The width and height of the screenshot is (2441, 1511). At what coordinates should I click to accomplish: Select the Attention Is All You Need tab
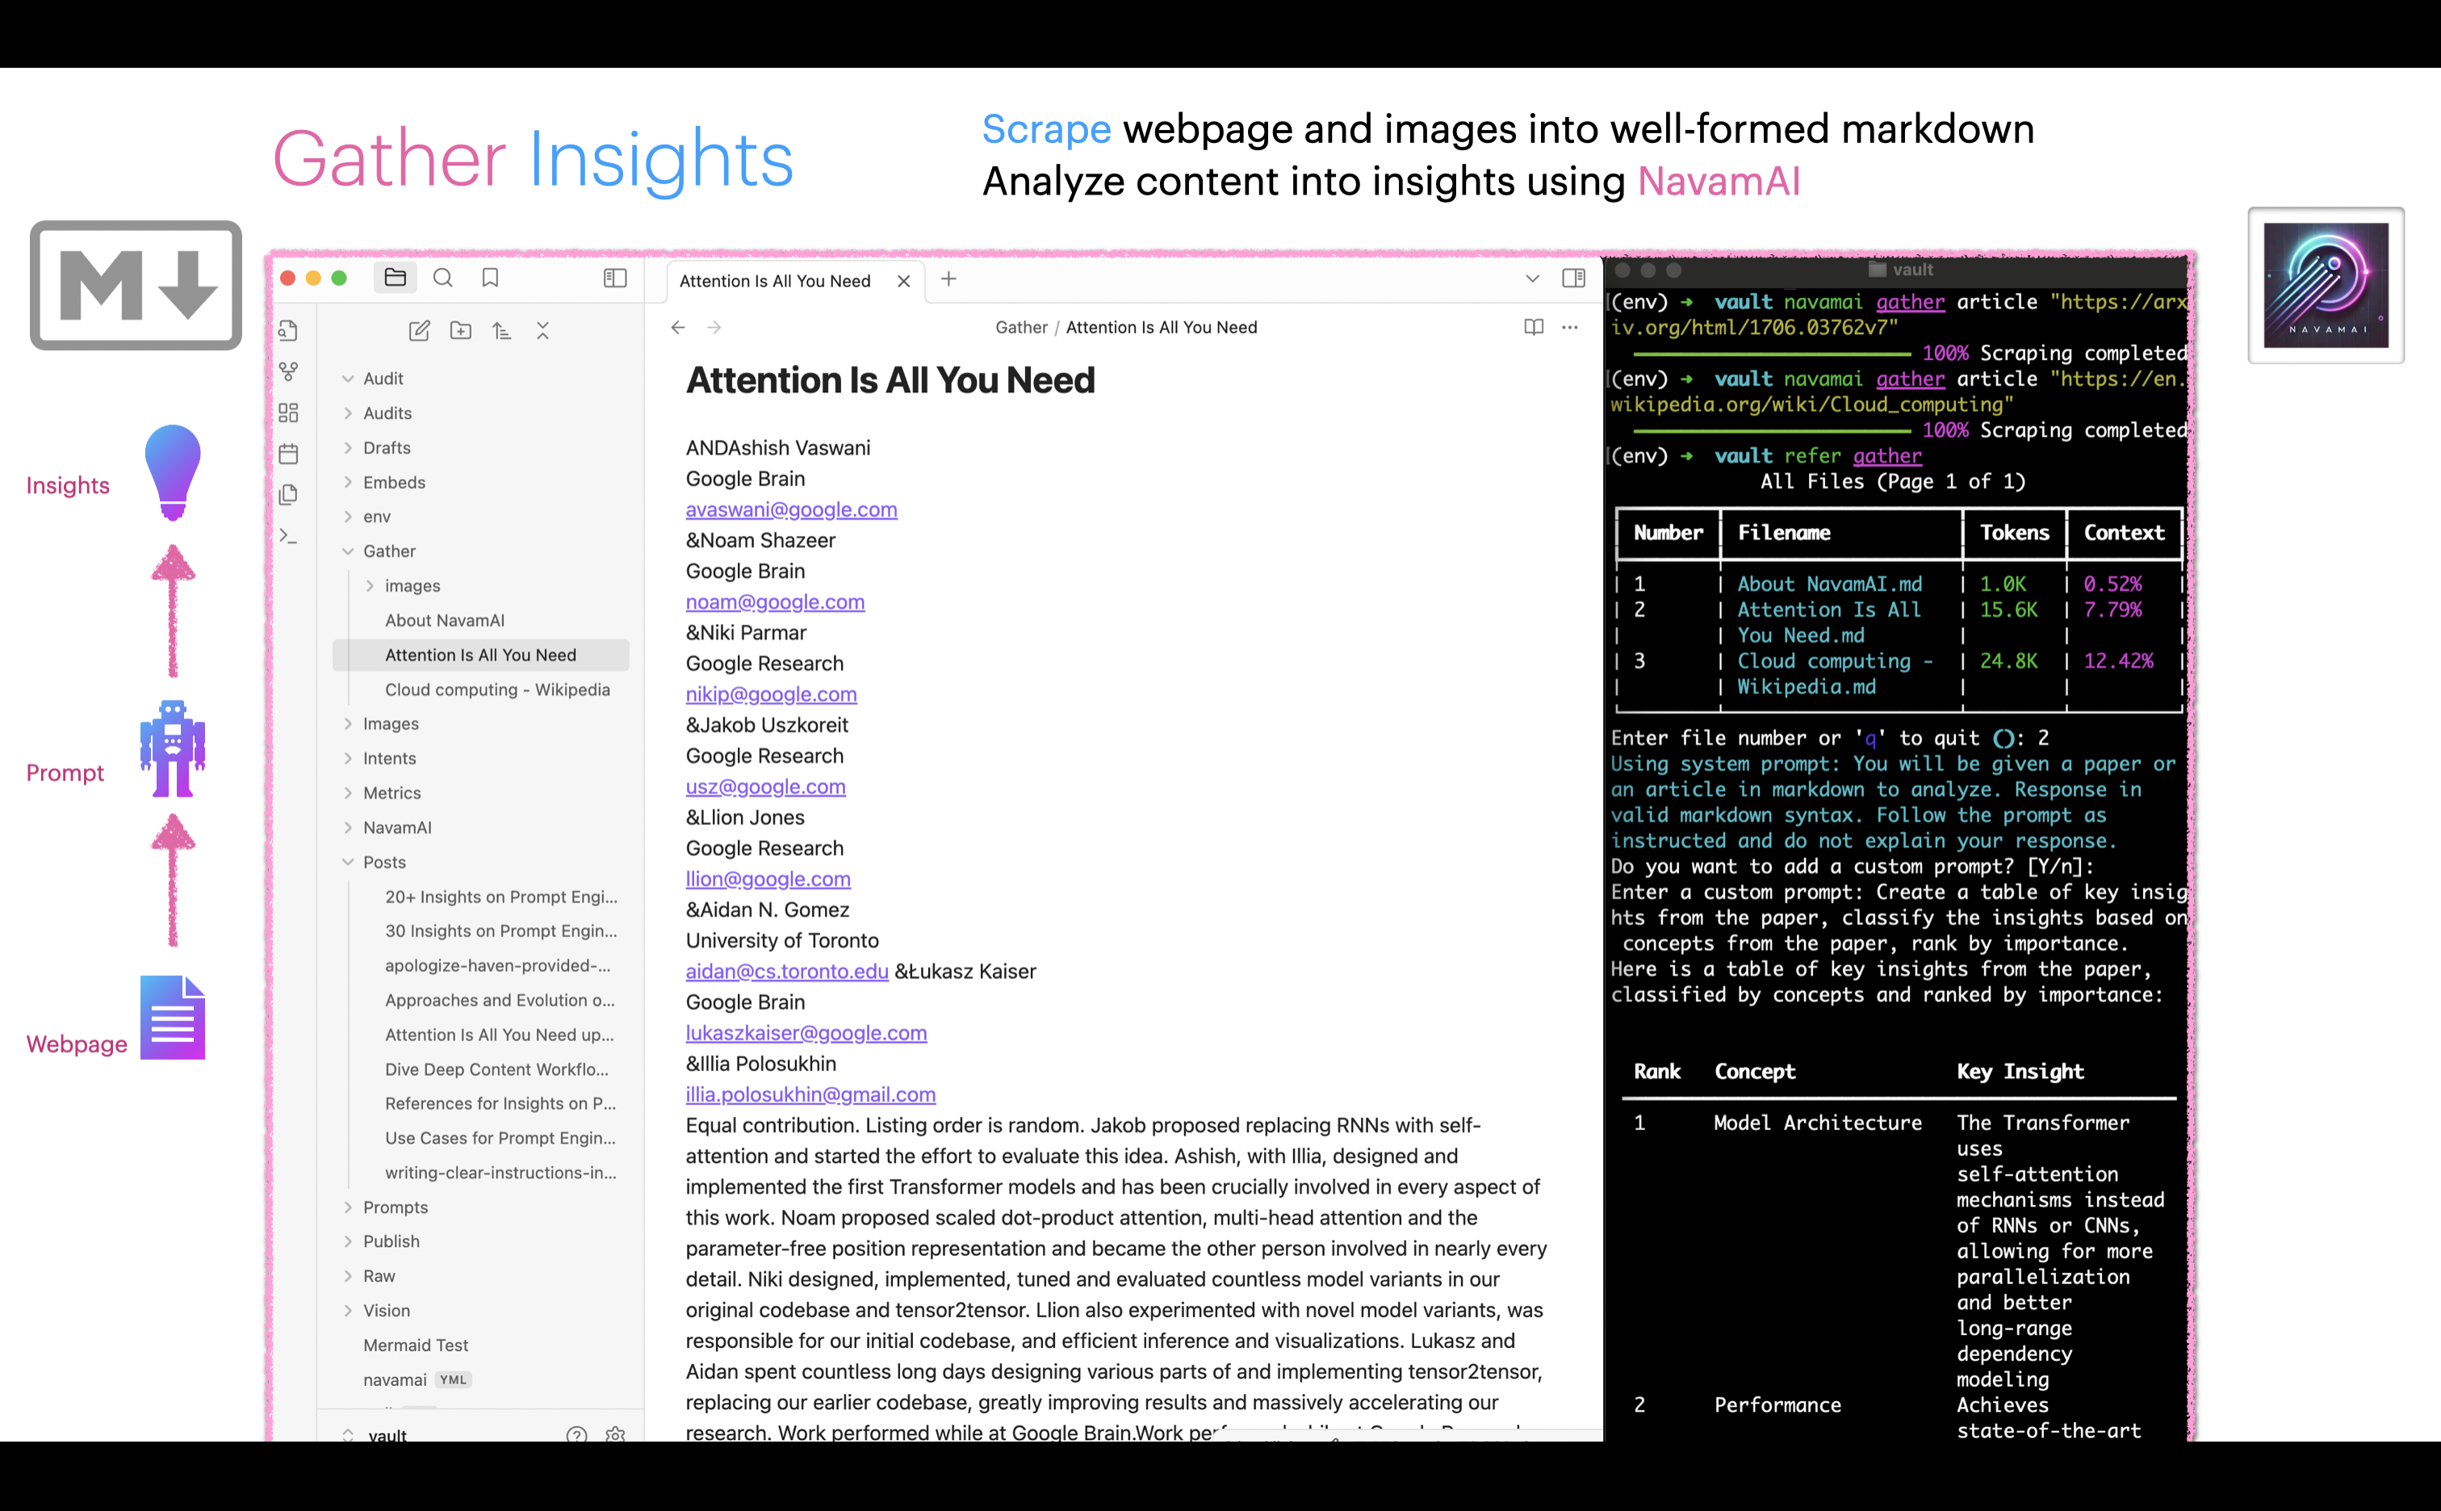774,281
